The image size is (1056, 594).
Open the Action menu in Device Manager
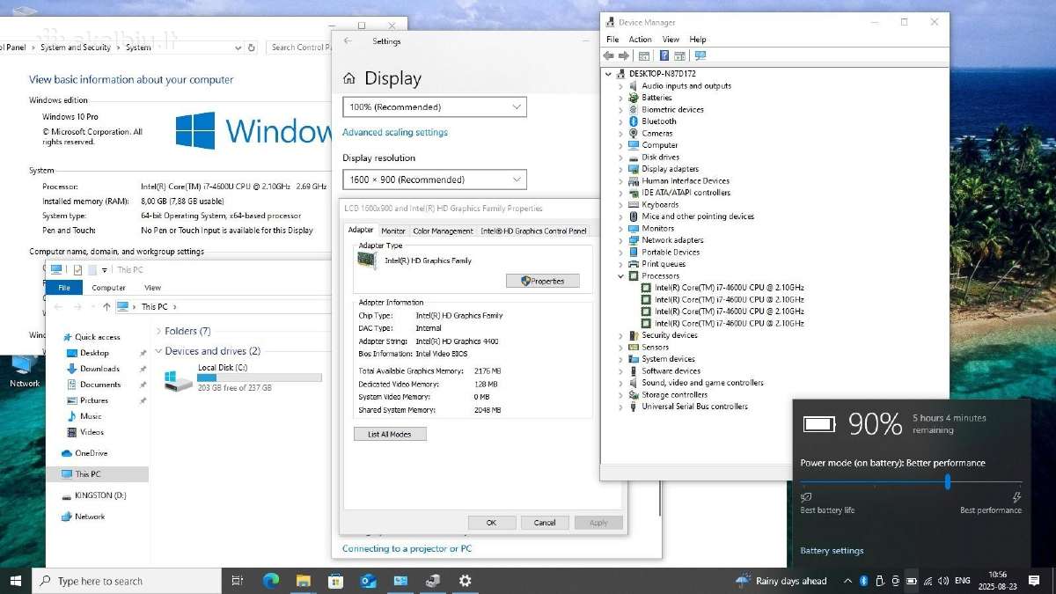[640, 40]
